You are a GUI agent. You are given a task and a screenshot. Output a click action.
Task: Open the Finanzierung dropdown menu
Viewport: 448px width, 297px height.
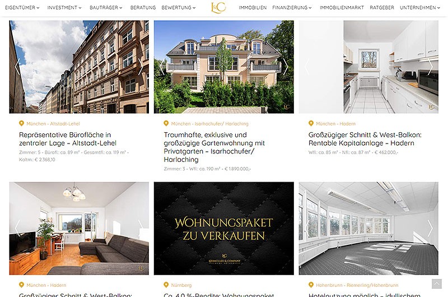[292, 8]
